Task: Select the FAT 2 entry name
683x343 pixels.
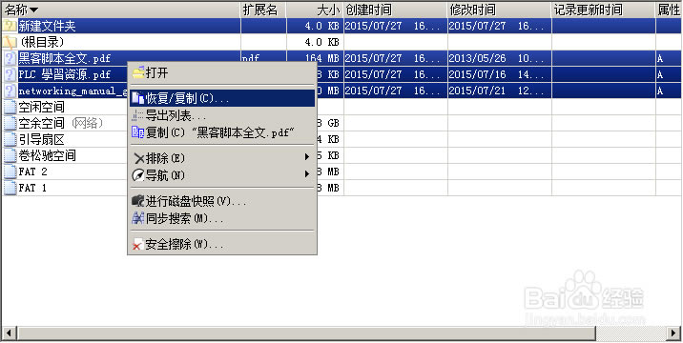Action: click(x=32, y=171)
